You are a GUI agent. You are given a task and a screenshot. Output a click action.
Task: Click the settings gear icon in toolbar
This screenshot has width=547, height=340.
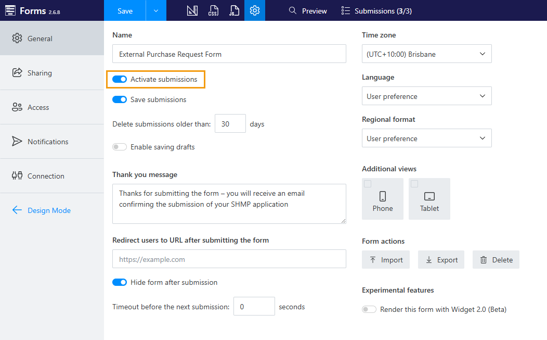[255, 10]
